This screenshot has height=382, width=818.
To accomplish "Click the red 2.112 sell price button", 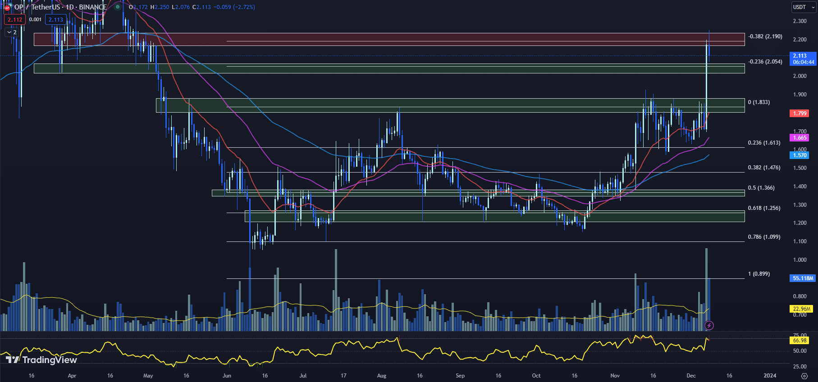I will [15, 20].
